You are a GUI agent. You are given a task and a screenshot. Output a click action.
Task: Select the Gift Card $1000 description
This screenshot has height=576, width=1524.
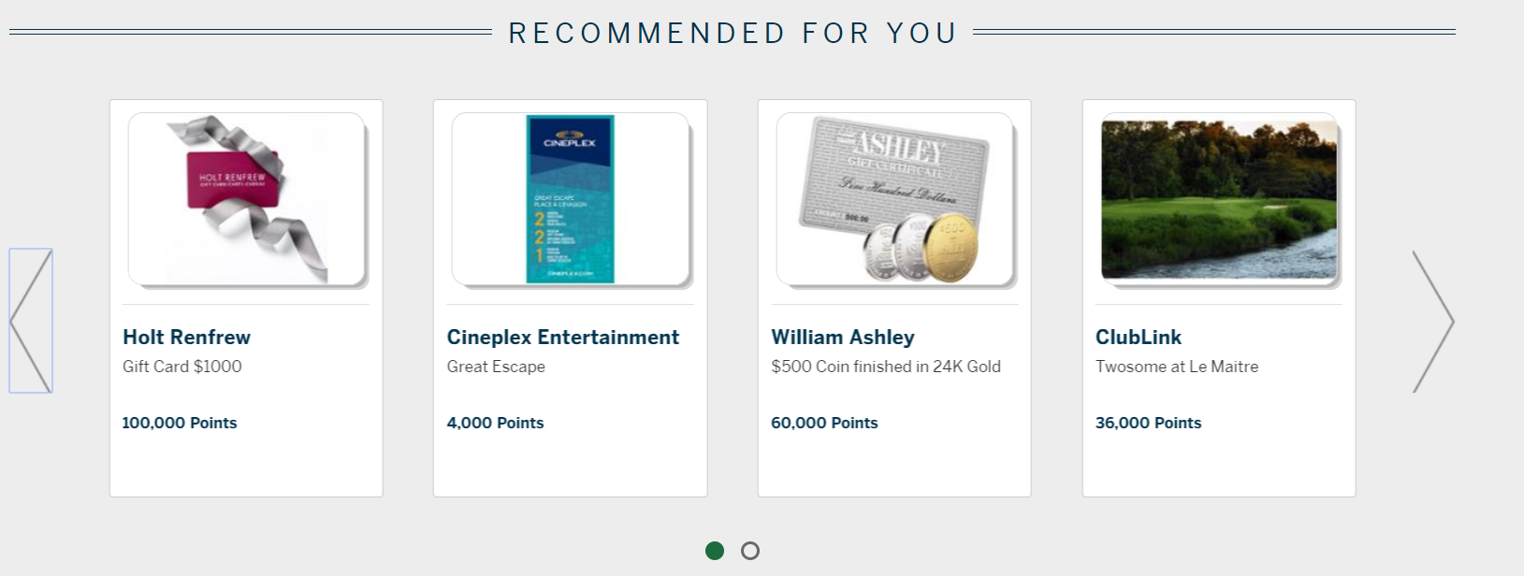click(182, 367)
